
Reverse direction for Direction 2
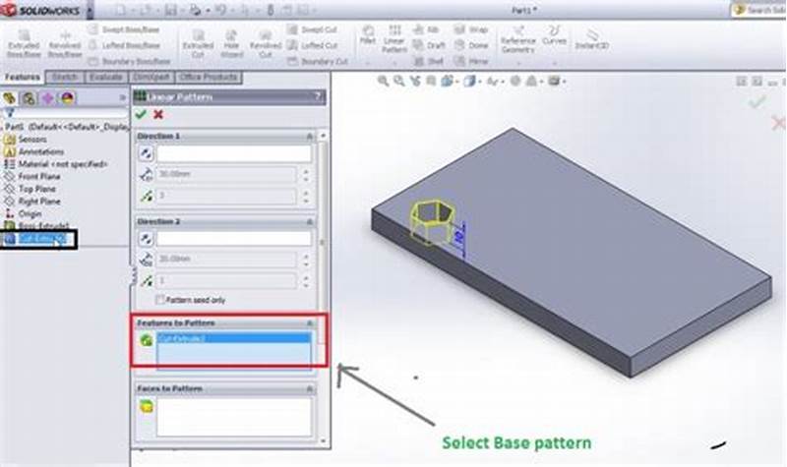point(146,239)
